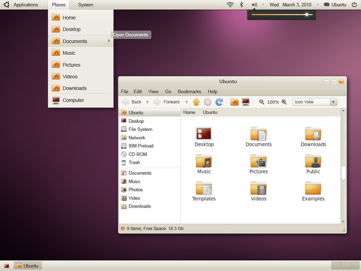Viewport: 361px width, 271px height.
Task: Toggle wireless with the Wi-Fi indicator
Action: tap(230, 4)
